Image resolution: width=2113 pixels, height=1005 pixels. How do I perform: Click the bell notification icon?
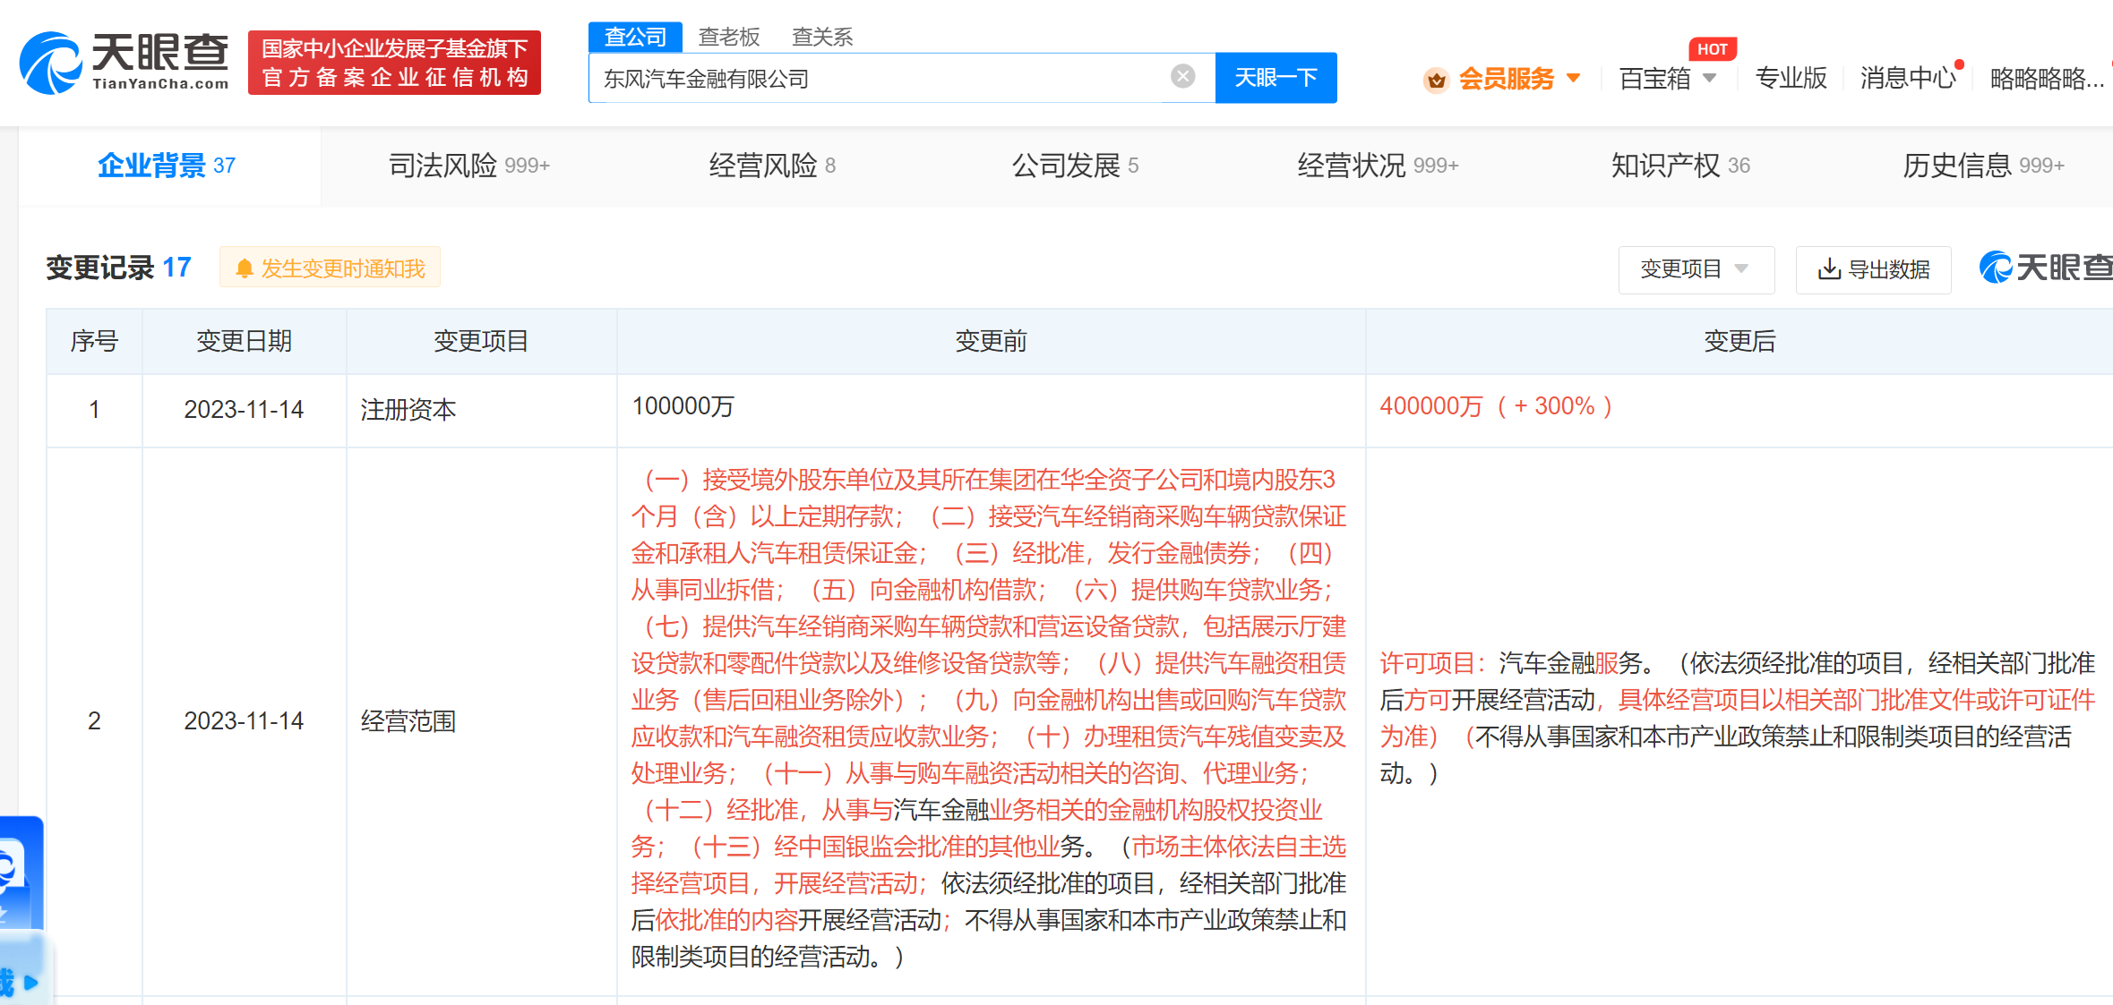click(x=244, y=268)
